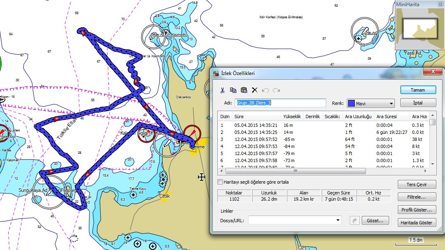
Task: Click the Redo arrow icon
Action: (x=276, y=90)
